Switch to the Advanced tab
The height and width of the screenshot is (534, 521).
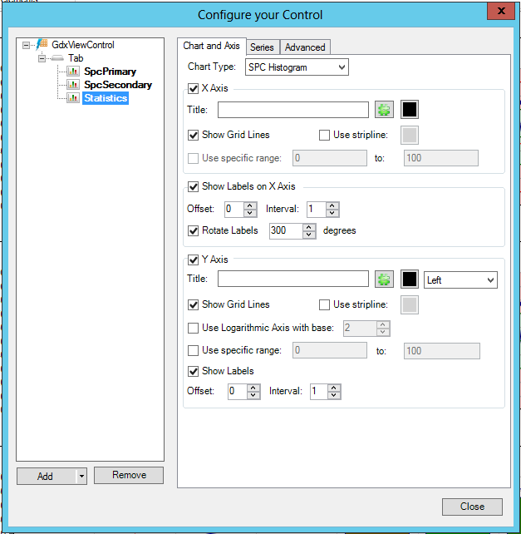(305, 47)
